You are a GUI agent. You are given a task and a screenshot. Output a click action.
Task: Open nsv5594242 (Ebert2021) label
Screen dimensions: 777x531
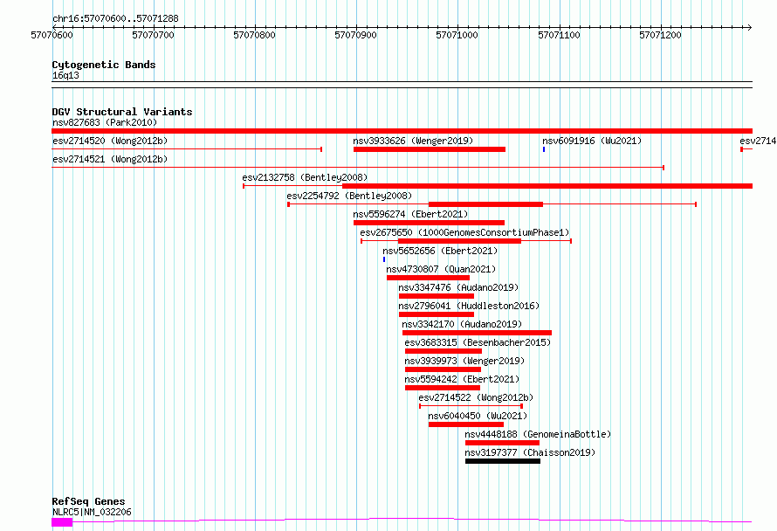462,379
